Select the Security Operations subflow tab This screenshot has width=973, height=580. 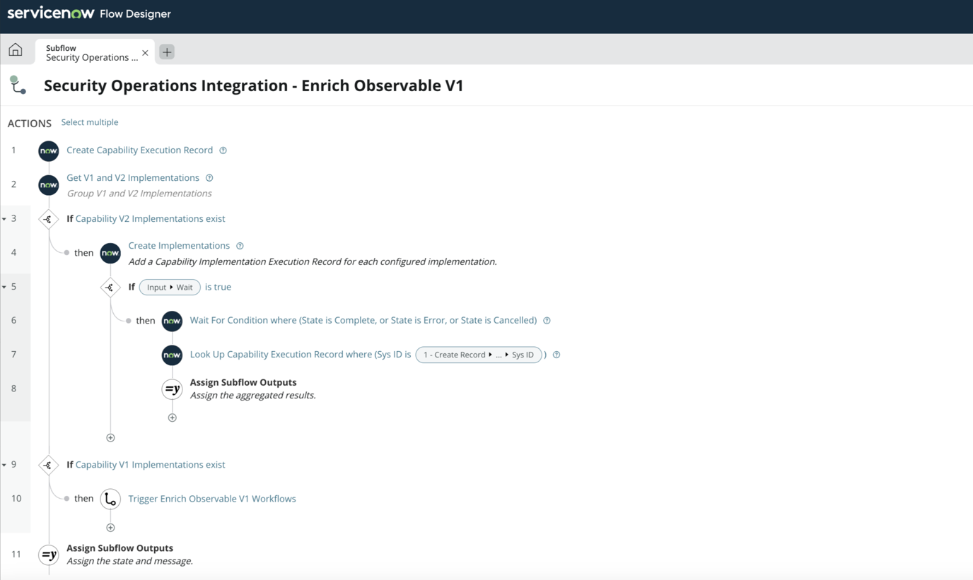[x=95, y=52]
